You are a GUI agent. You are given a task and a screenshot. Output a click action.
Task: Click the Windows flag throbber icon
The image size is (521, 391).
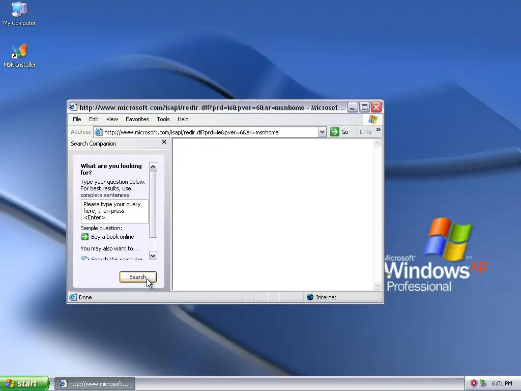[x=373, y=119]
